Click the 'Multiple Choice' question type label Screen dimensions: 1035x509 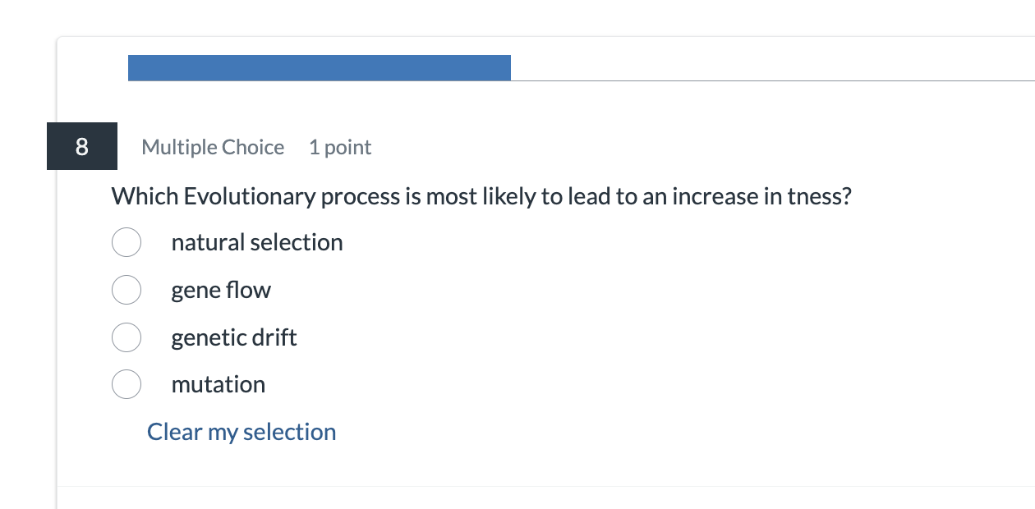[x=213, y=148]
